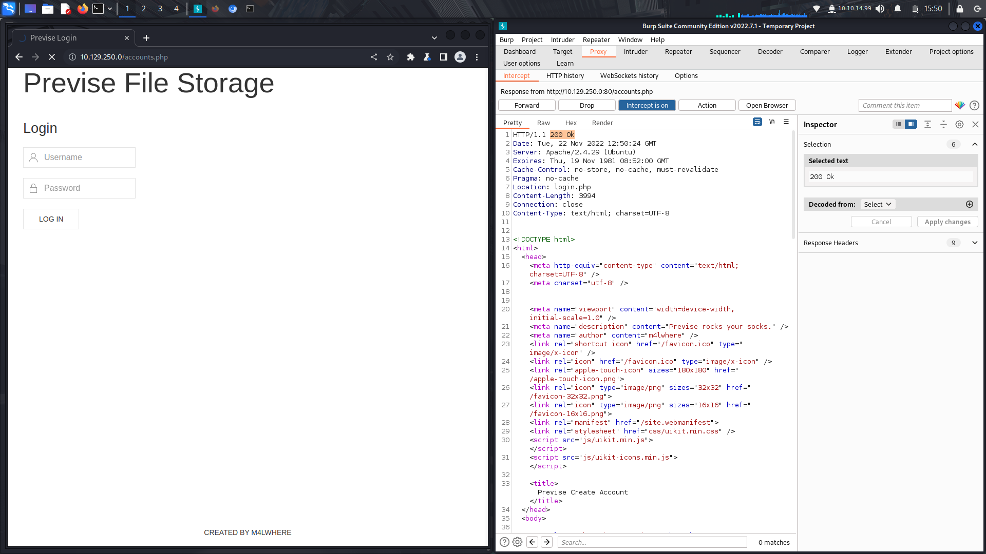Open the Repeater tab in Burp
Image resolution: width=986 pixels, height=554 pixels.
(678, 51)
